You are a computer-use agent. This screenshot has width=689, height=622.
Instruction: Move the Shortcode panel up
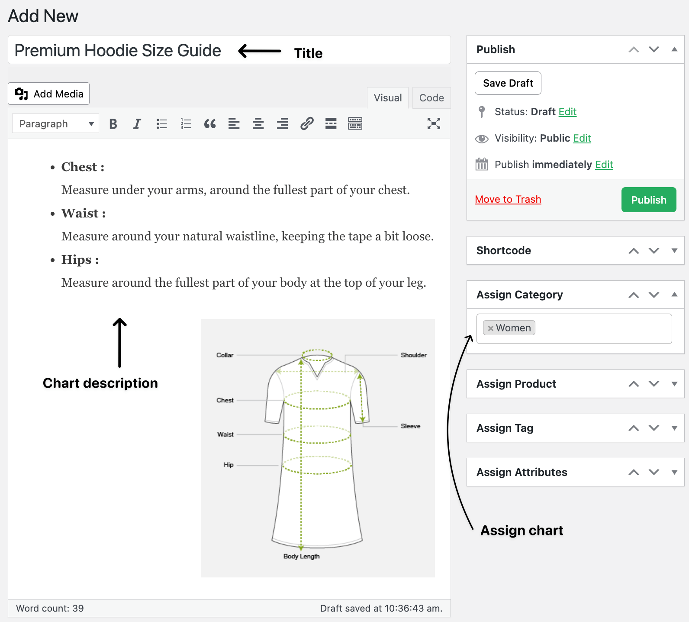[634, 250]
